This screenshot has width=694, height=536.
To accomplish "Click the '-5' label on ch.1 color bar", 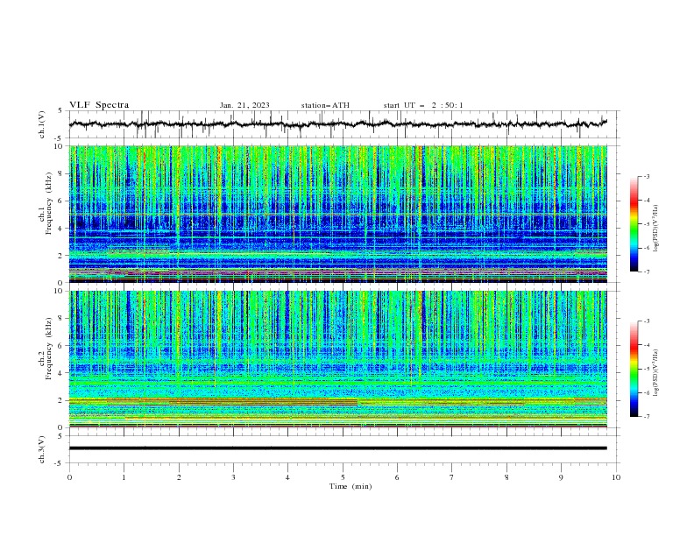I will pos(647,224).
